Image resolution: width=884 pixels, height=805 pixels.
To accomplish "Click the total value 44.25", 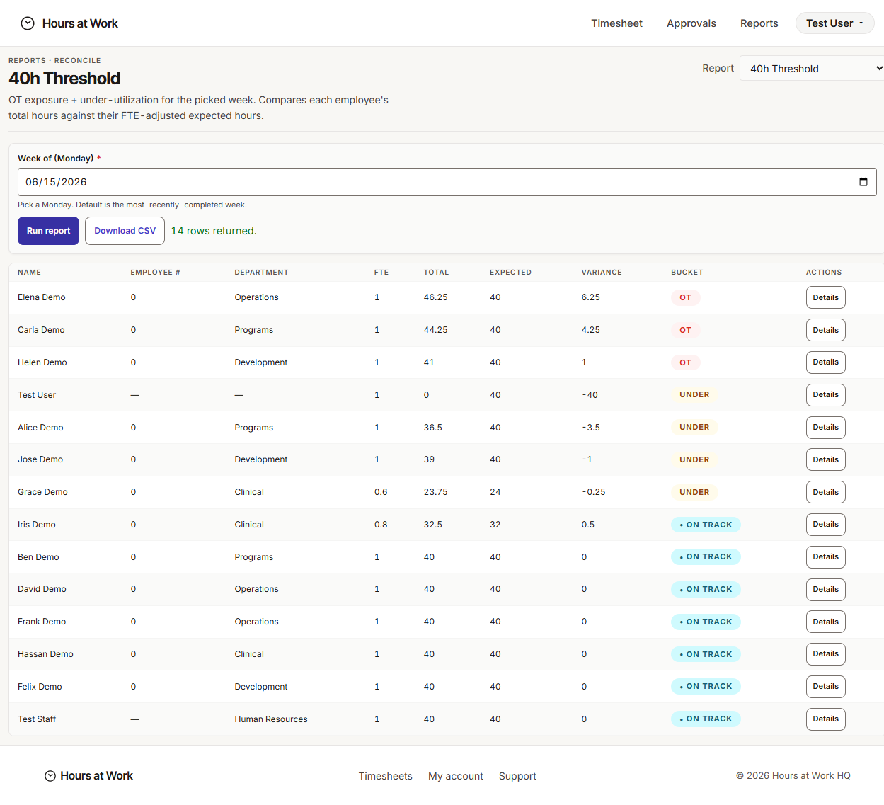I will (x=435, y=330).
